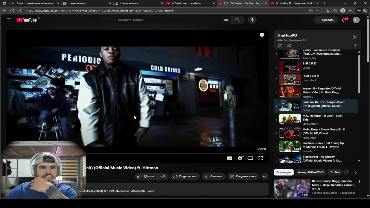370x208 pixels.
Task: Switch to the Дзен browser tab
Action: click(x=36, y=3)
